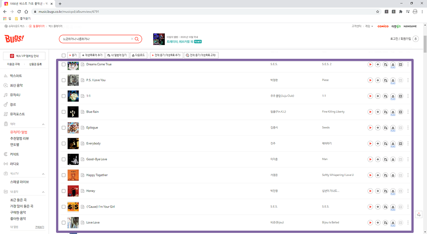Watch music video for Everybody
This screenshot has width=427, height=234.
point(401,144)
